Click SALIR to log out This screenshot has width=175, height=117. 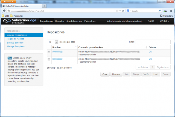click(x=151, y=21)
